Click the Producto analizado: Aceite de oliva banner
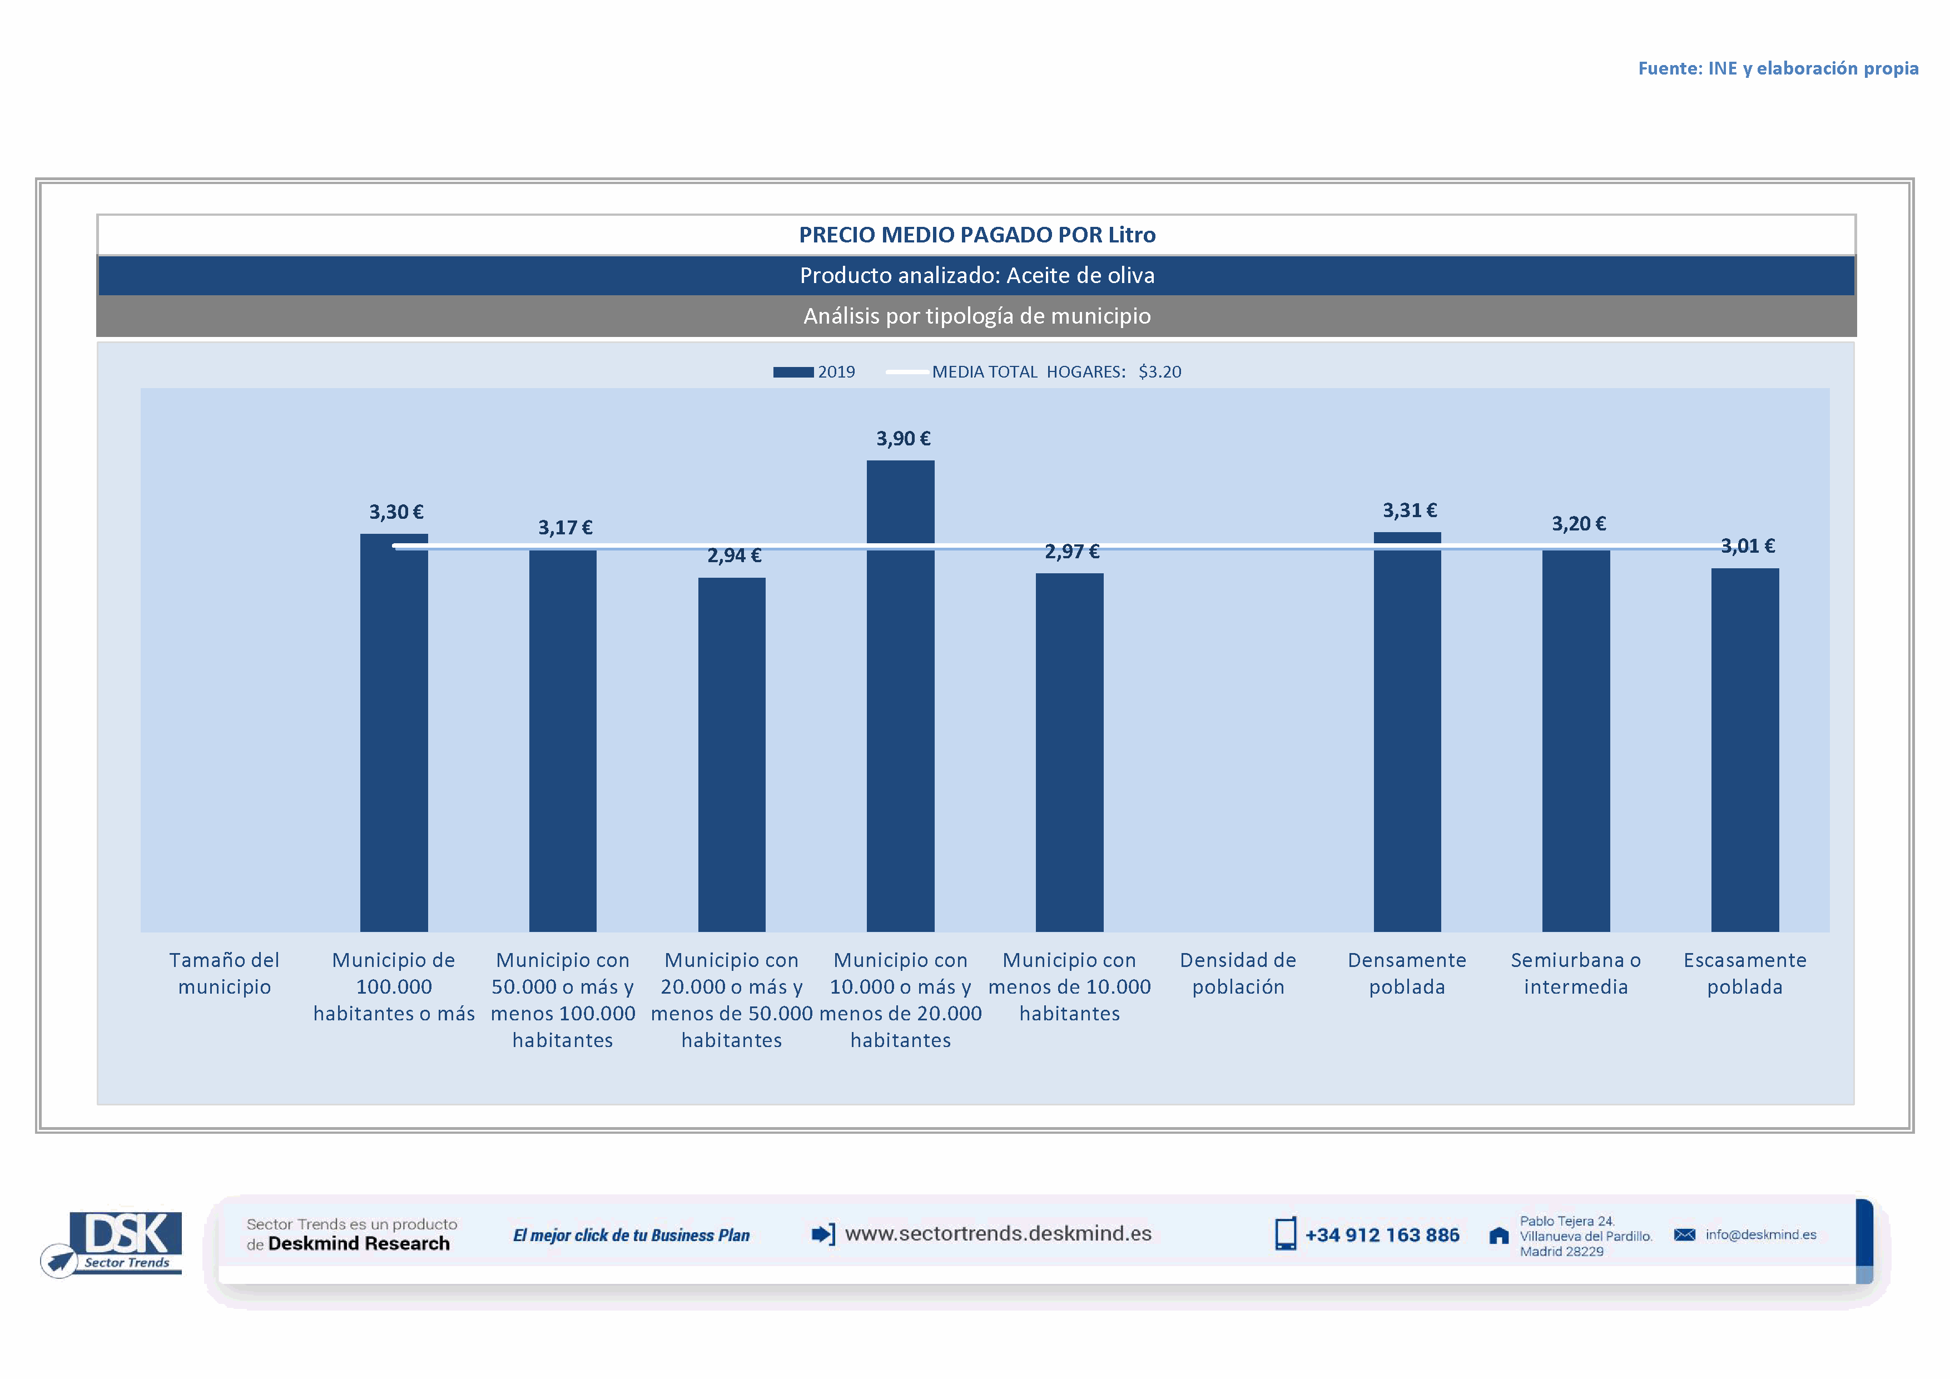 977,275
